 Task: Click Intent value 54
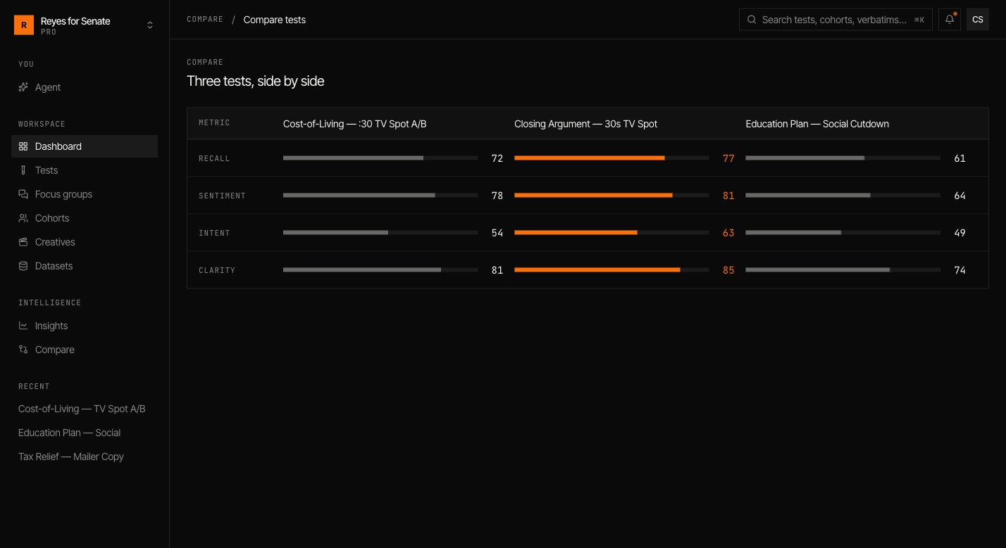tap(497, 233)
